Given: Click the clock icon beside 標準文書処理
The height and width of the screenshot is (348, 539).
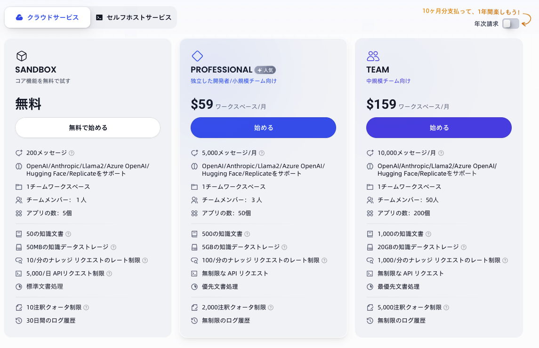Looking at the screenshot, I should pos(19,286).
